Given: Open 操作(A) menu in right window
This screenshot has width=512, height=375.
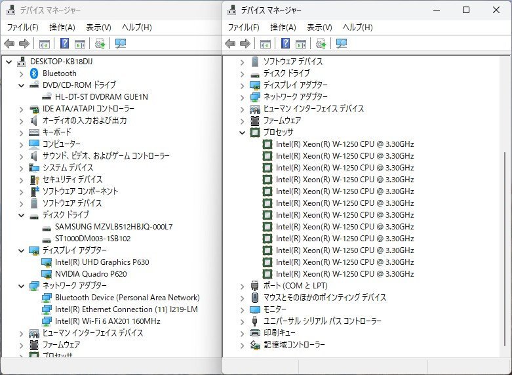Looking at the screenshot, I should click(x=283, y=28).
